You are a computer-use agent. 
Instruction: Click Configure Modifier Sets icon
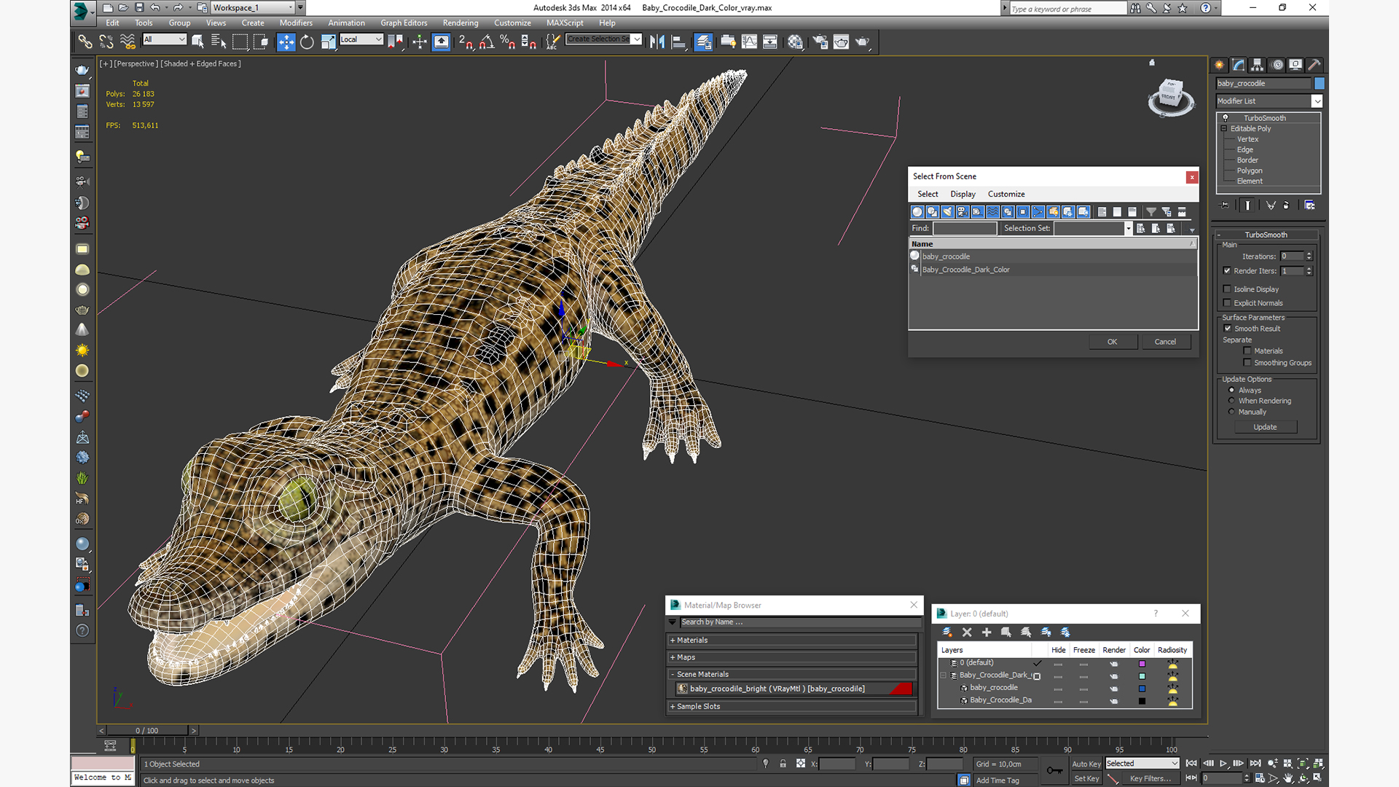[1309, 205]
